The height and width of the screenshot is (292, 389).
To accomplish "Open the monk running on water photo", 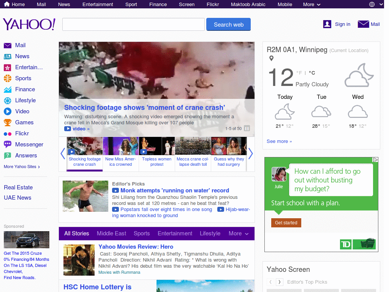I will click(85, 196).
